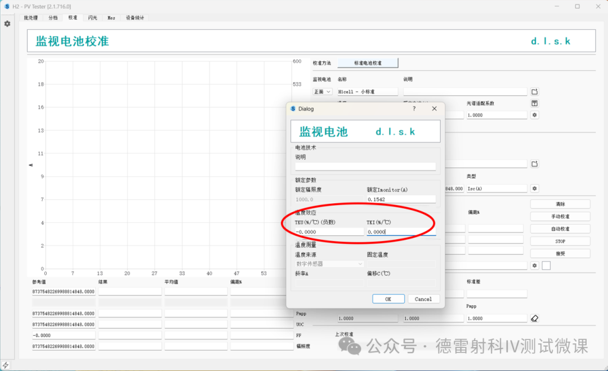Click the gear icon left of the white color box
608x371 pixels.
(x=535, y=265)
